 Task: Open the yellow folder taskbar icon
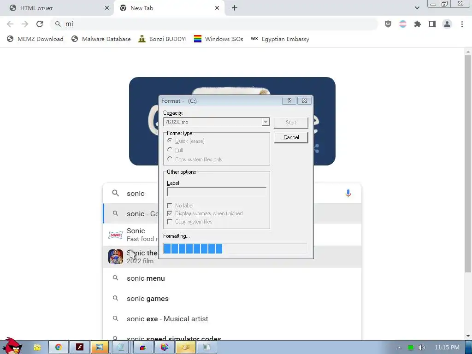pos(37,348)
